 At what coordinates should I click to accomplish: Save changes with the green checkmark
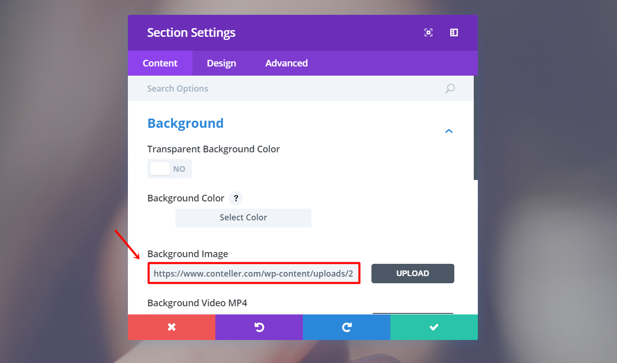click(434, 327)
